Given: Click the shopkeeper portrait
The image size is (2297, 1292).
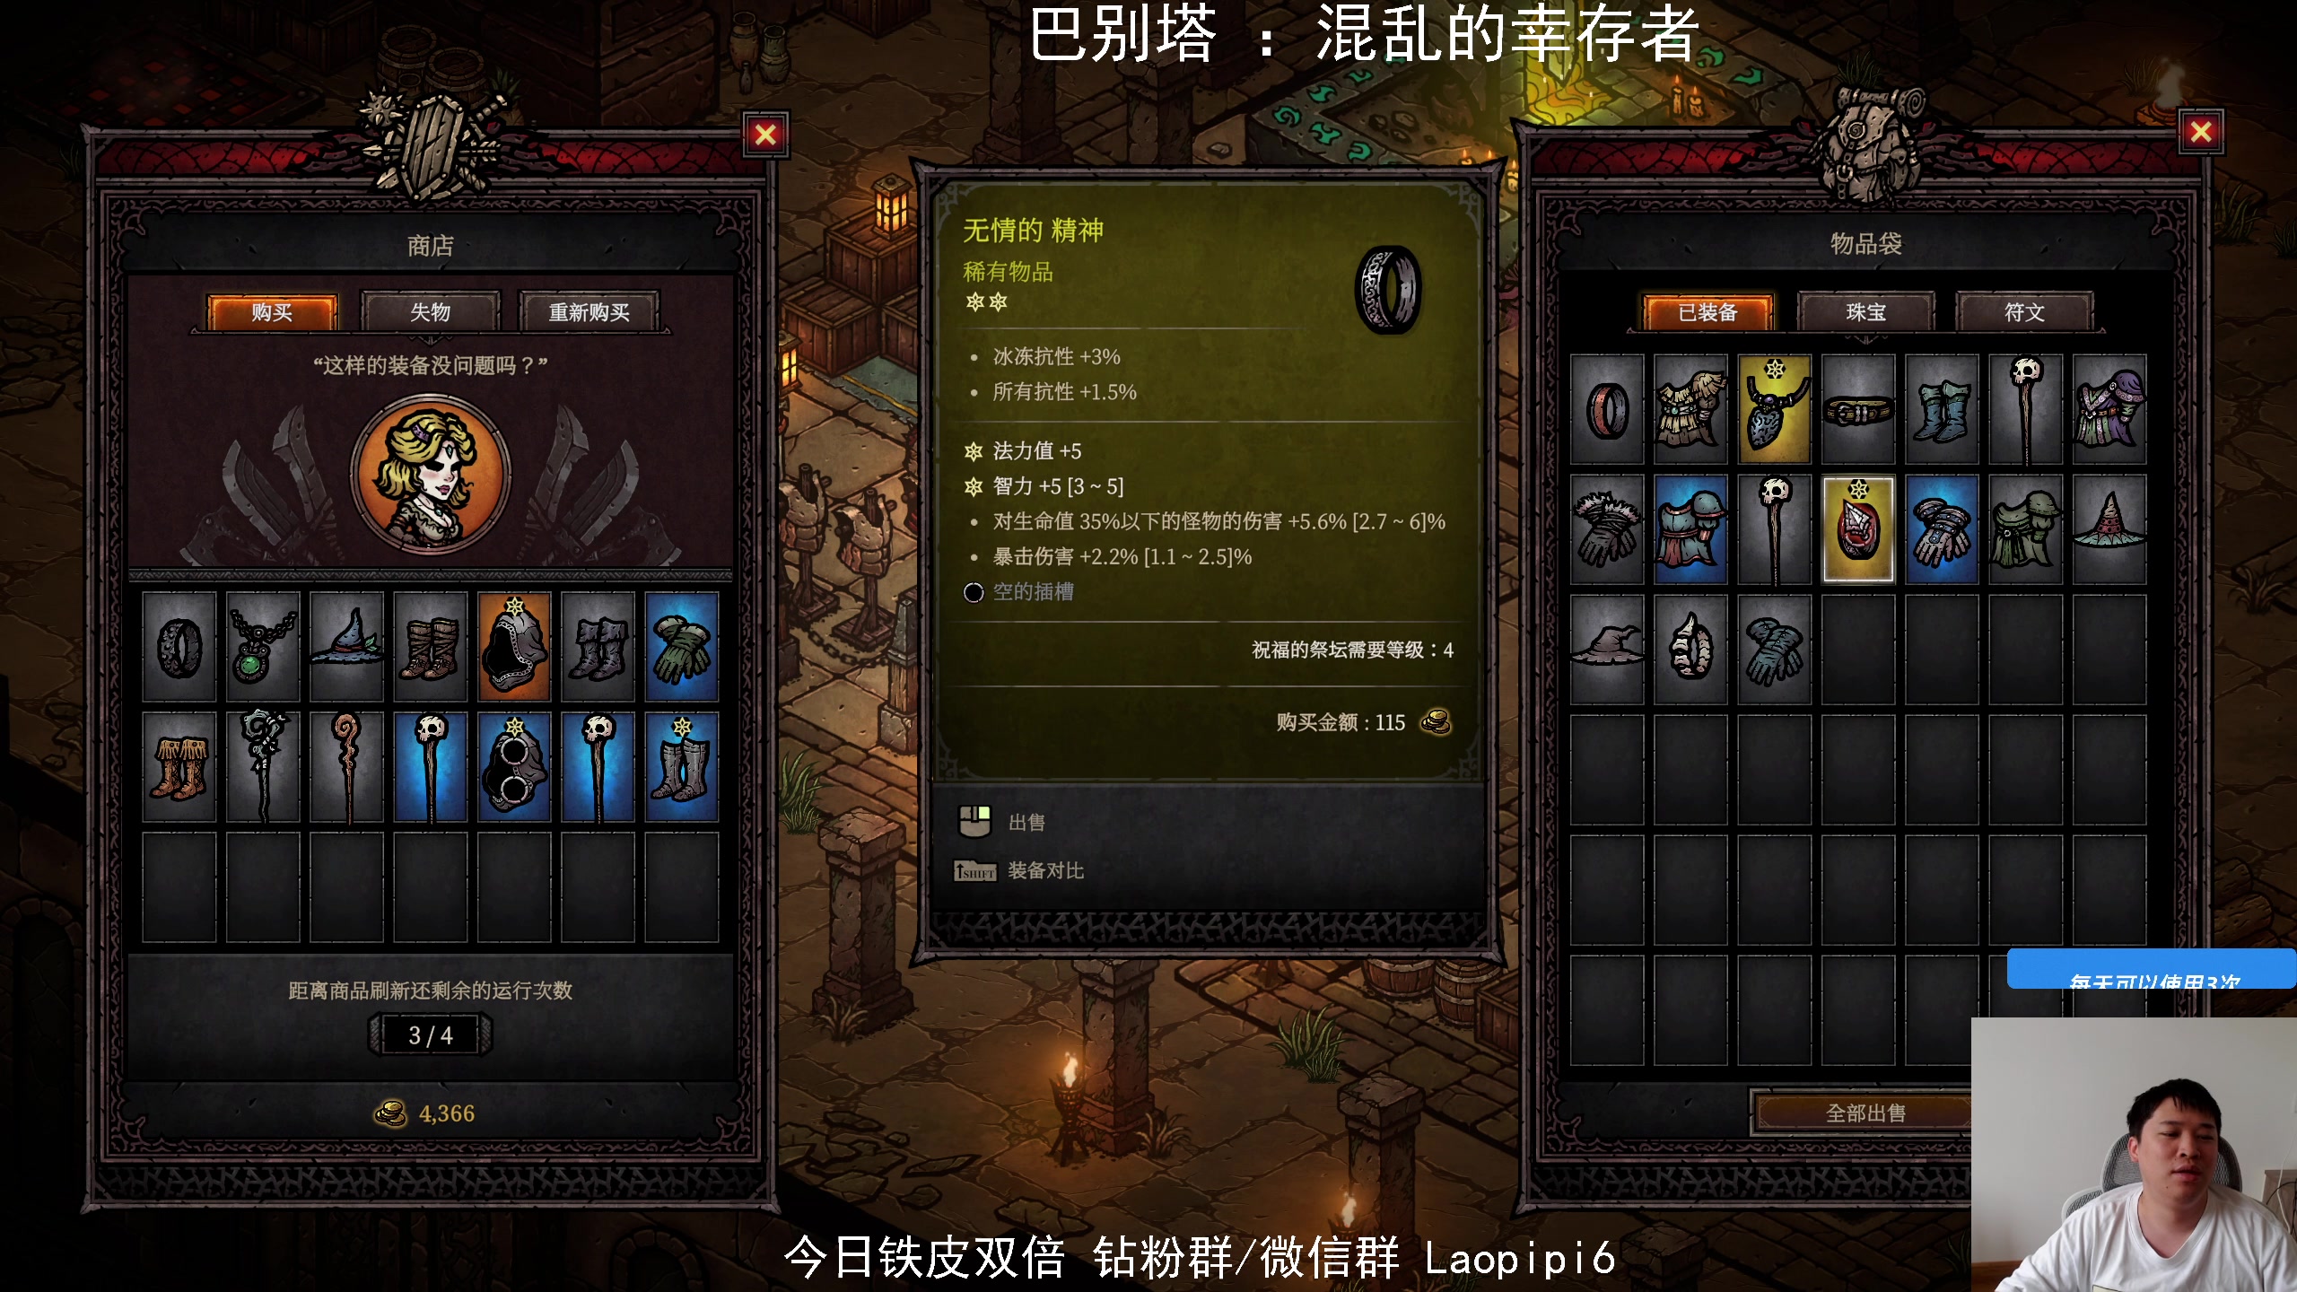Looking at the screenshot, I should tap(431, 473).
